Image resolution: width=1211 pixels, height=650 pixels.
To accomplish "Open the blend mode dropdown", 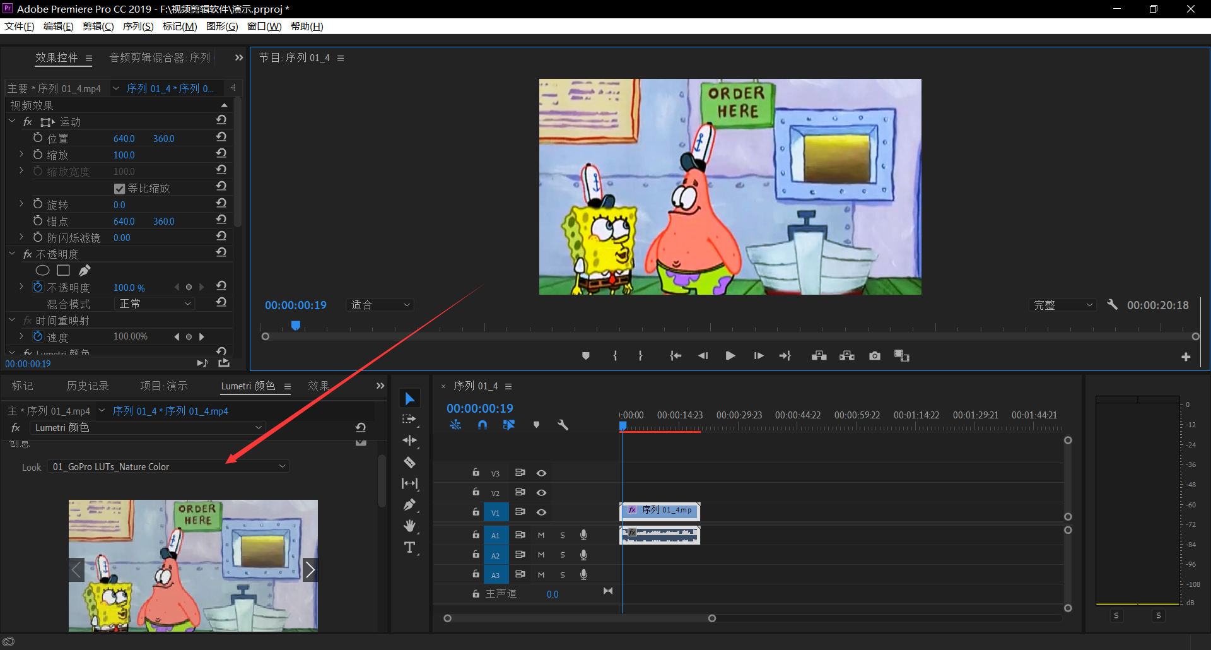I will (155, 304).
